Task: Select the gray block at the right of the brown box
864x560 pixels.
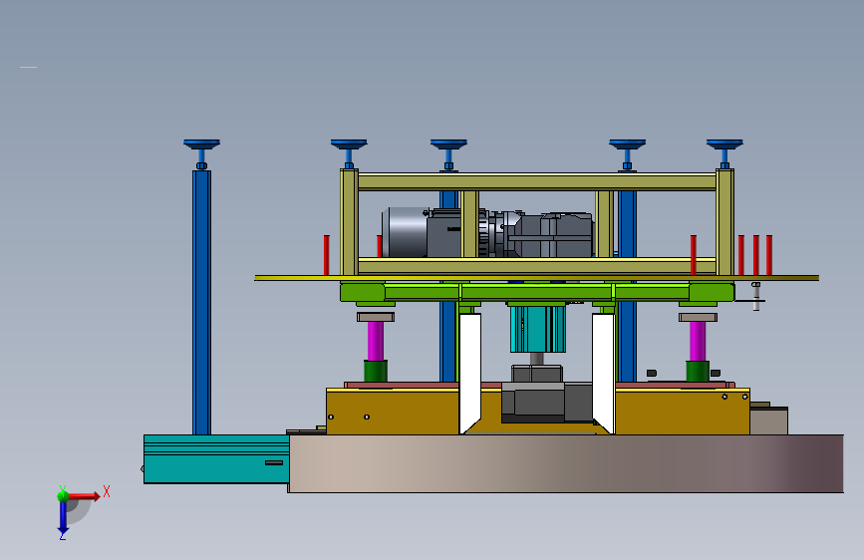Action: 768,421
